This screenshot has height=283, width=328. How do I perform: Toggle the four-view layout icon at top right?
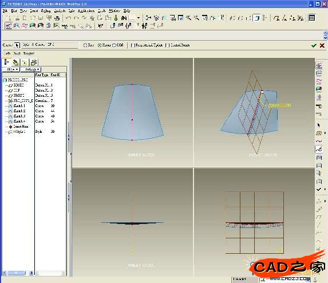311,18
